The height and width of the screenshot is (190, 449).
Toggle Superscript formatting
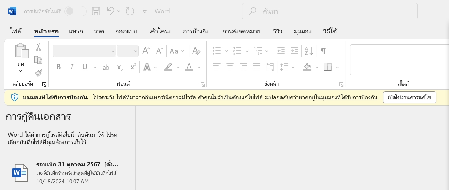(x=133, y=67)
